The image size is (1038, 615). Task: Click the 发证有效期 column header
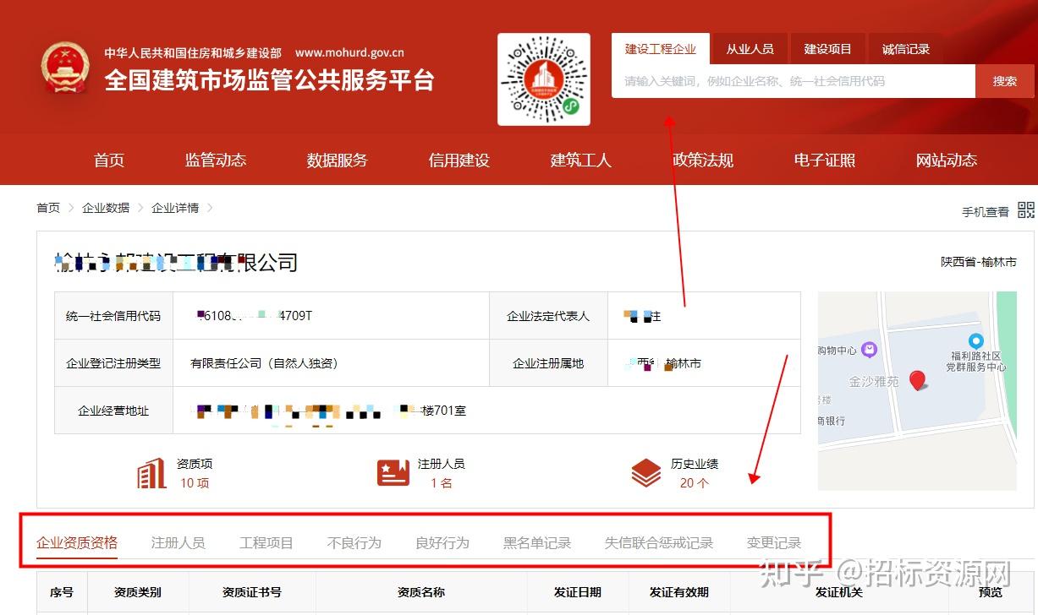pyautogui.click(x=679, y=592)
